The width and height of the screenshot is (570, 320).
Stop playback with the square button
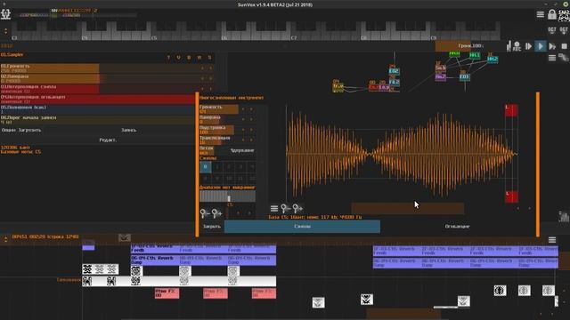click(564, 46)
